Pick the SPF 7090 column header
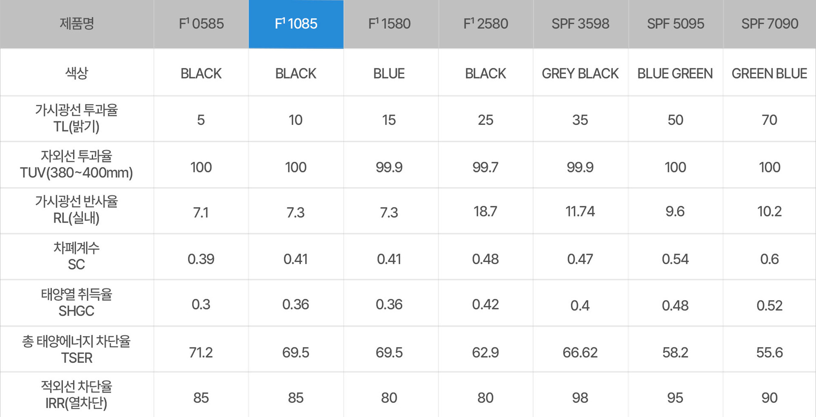 pos(770,24)
